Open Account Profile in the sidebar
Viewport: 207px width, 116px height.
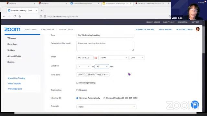click(x=14, y=56)
